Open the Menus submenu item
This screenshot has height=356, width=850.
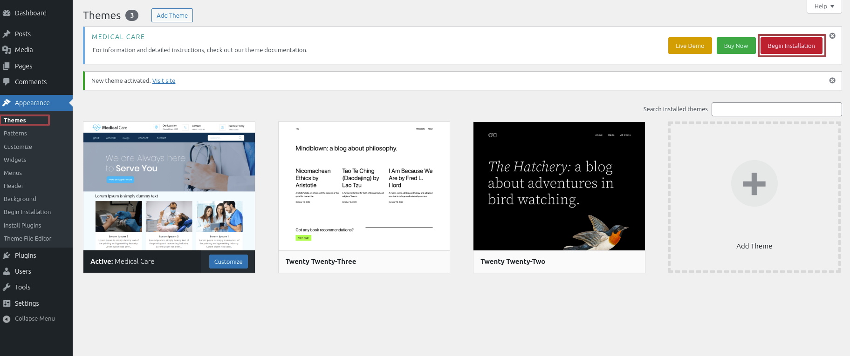13,173
